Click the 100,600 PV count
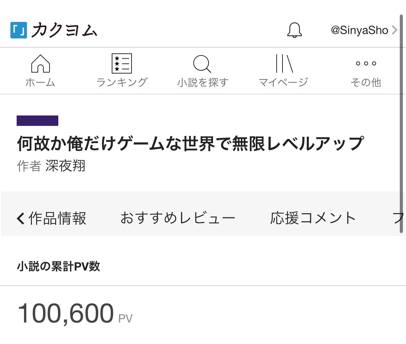The width and height of the screenshot is (406, 344). tap(66, 313)
